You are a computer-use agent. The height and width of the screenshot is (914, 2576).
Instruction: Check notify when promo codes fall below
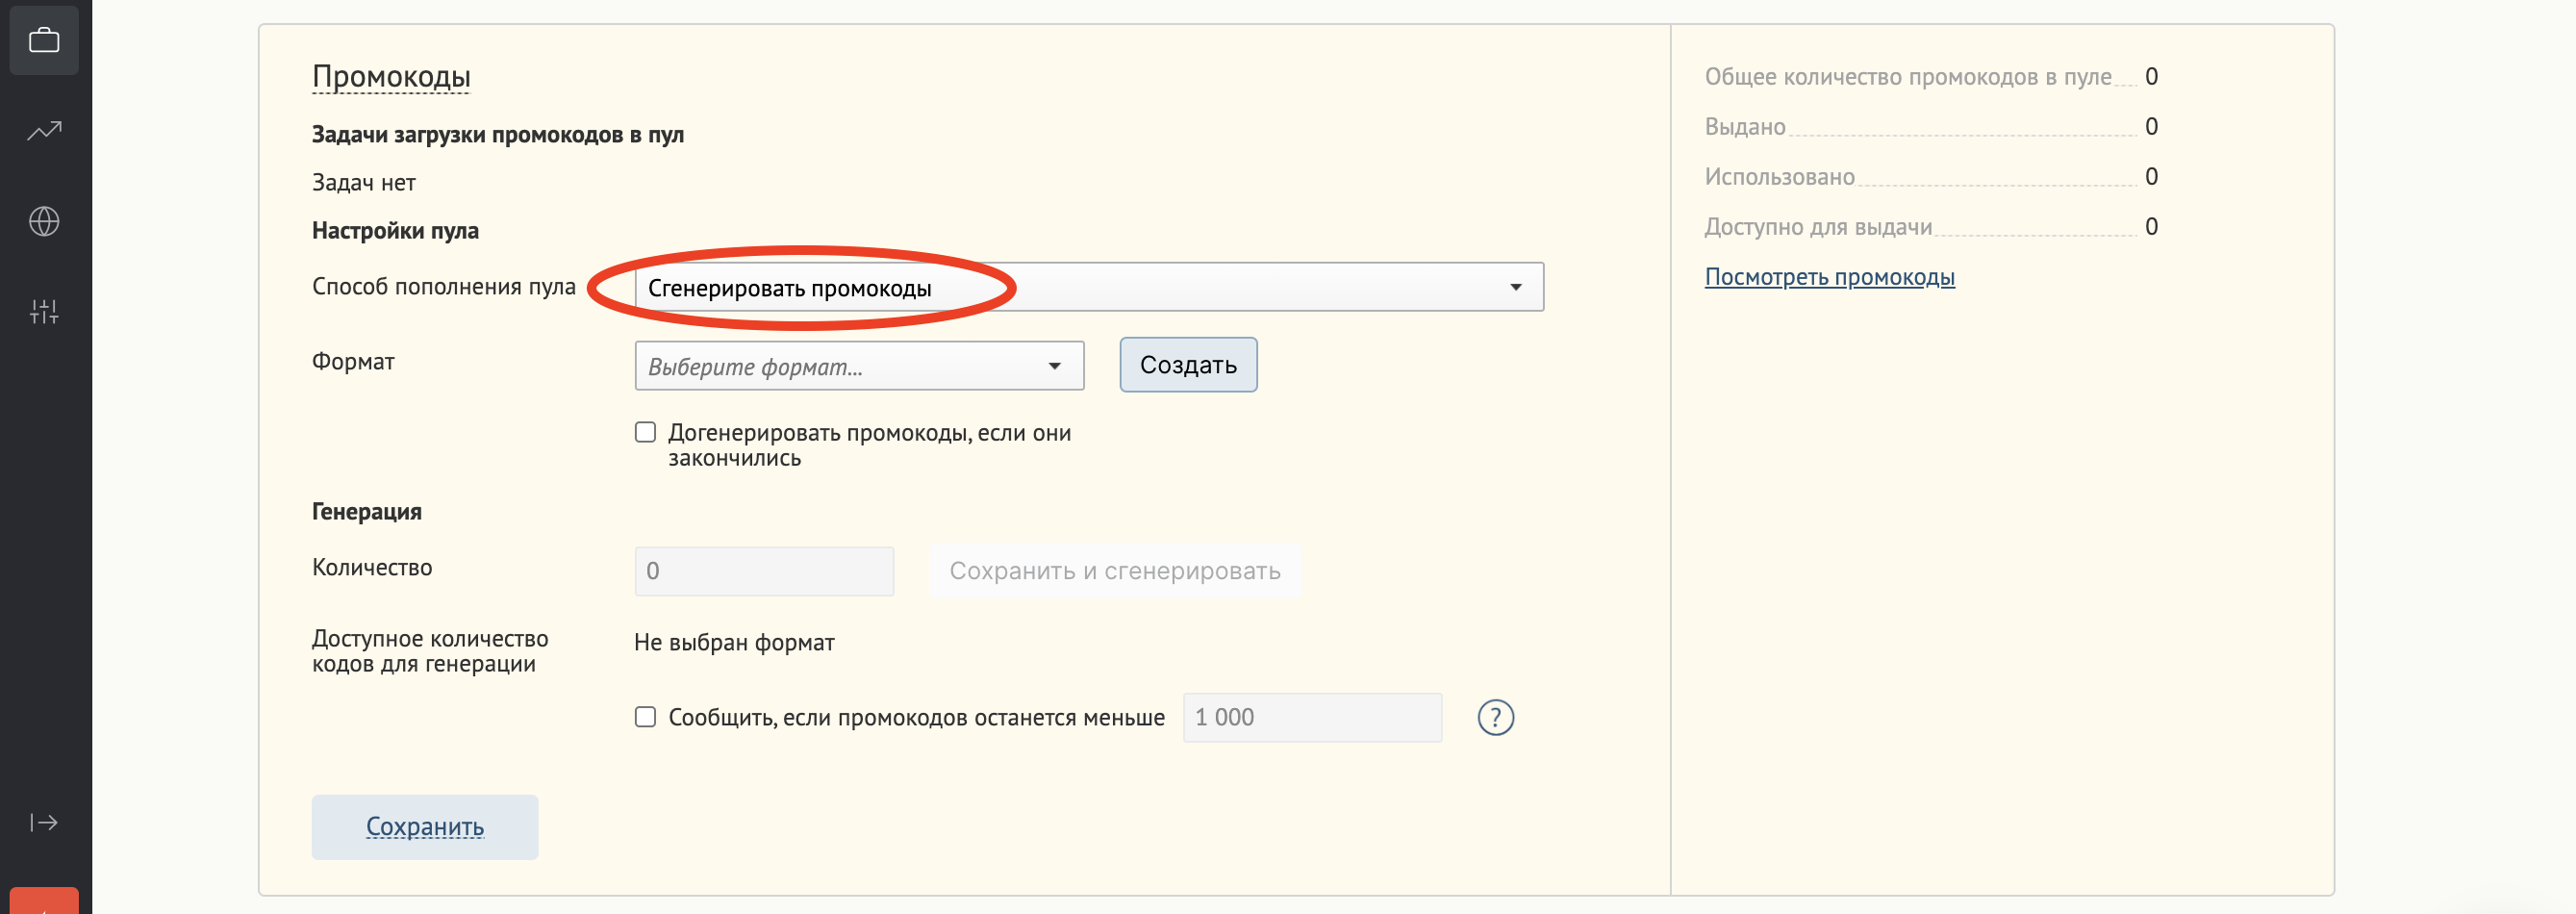coord(645,717)
